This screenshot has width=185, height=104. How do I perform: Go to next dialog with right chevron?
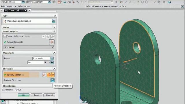pyautogui.click(x=29, y=10)
